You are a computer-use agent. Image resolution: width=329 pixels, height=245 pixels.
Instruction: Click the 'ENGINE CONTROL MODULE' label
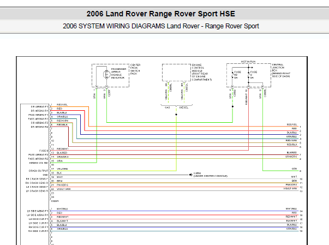202,73
